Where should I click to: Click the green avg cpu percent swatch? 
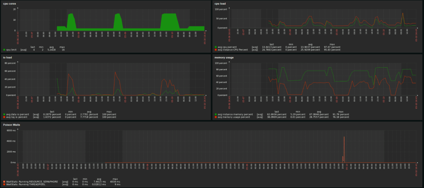216,47
